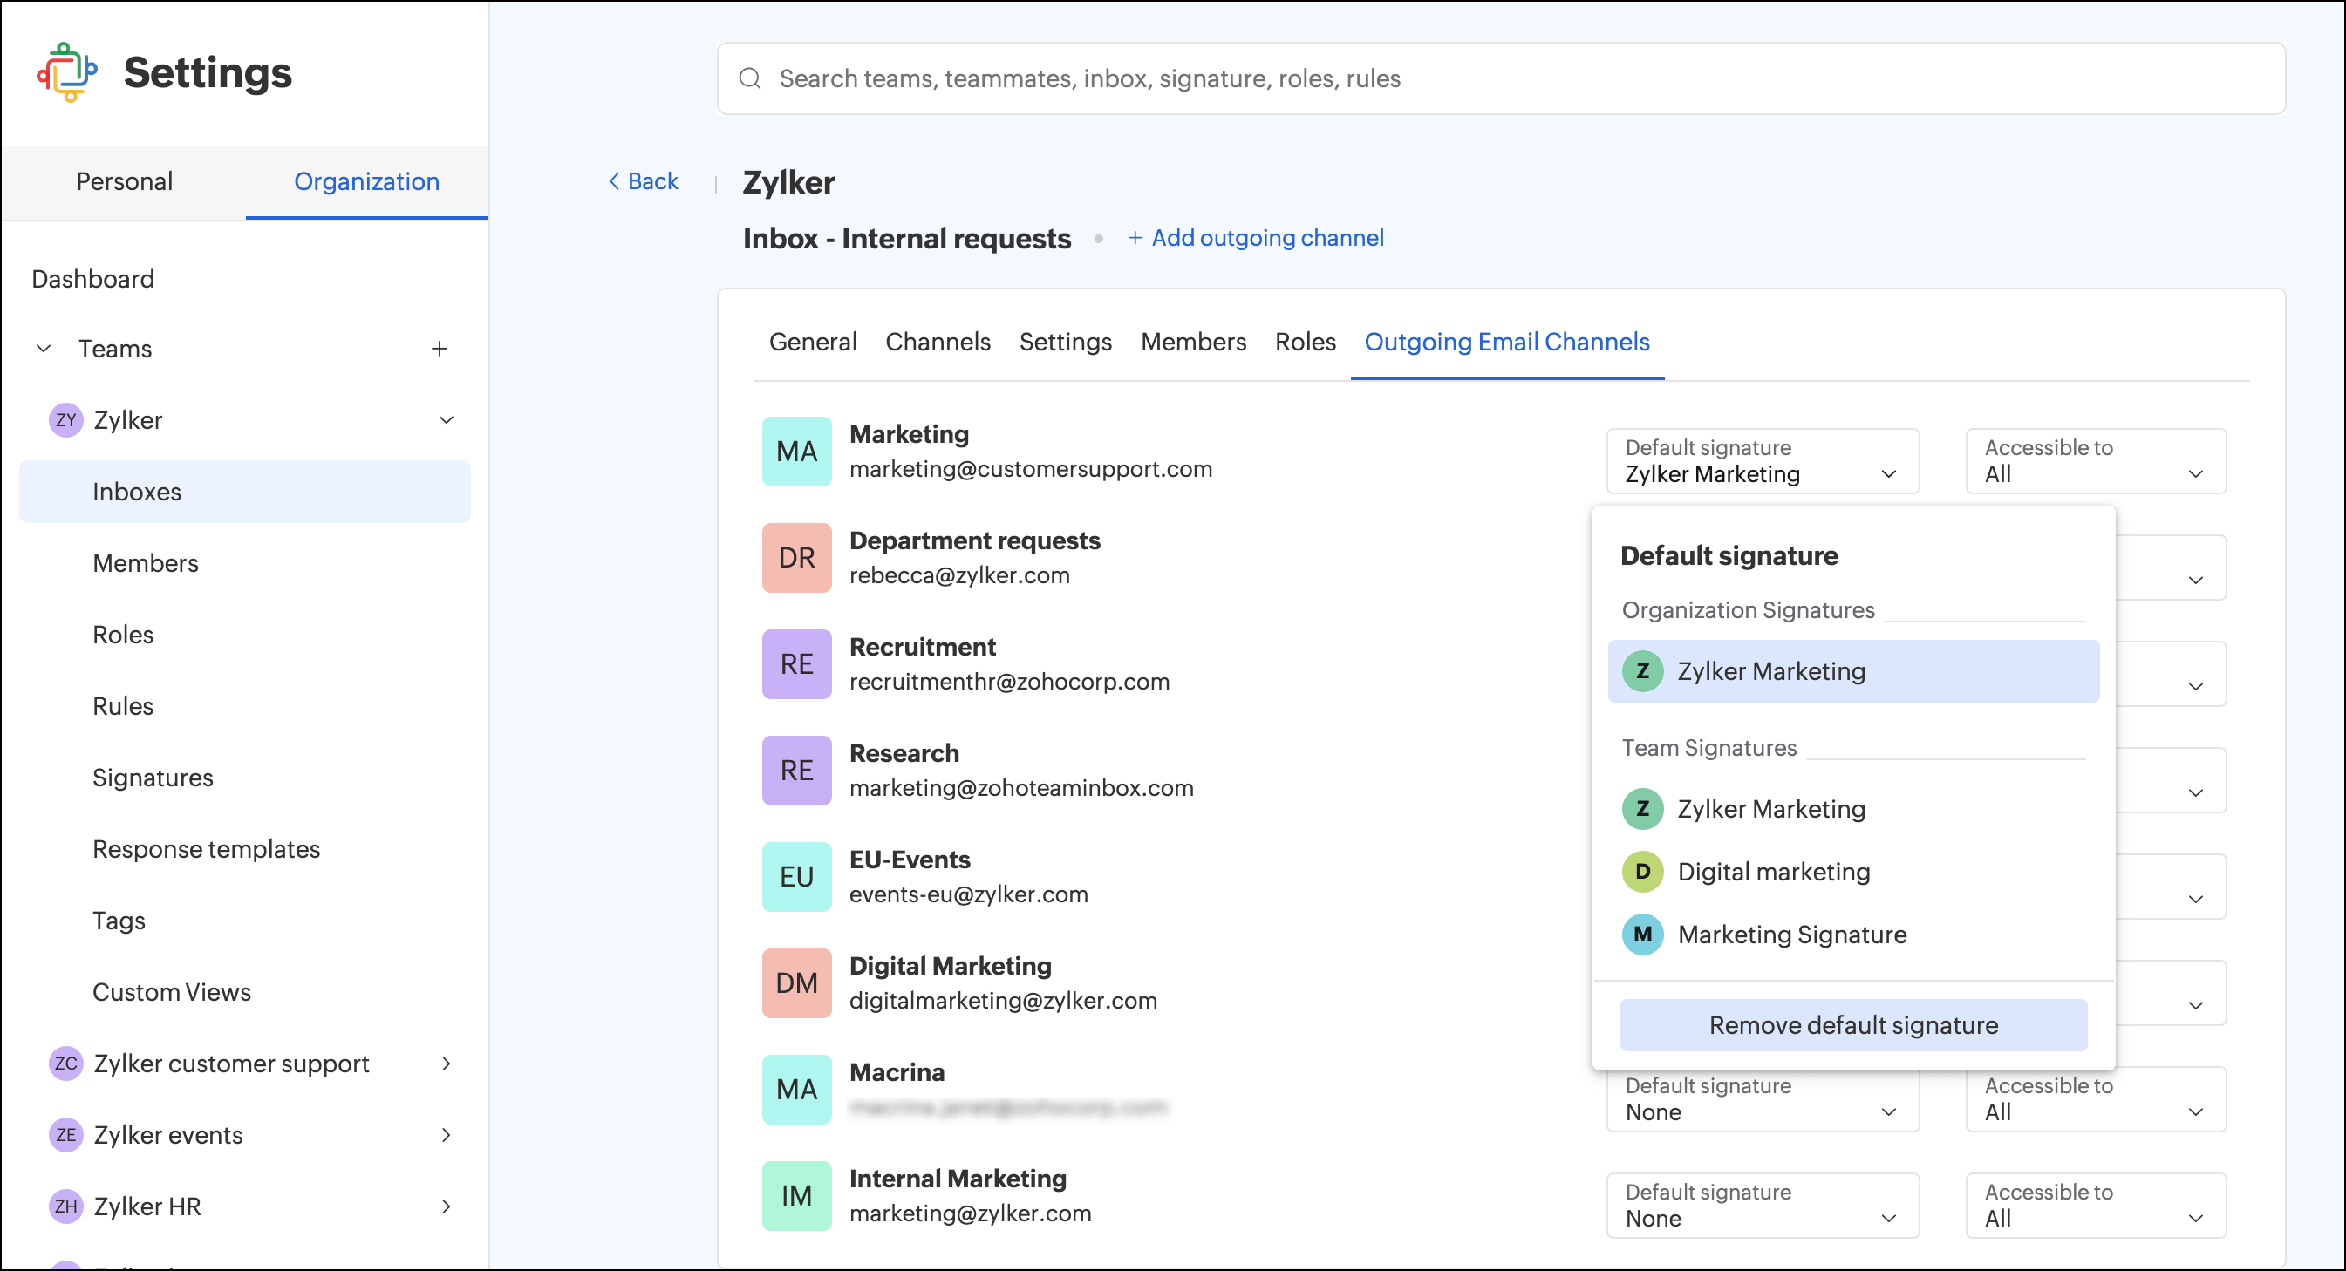Screen dimensions: 2346x1271
Task: Open Macrina's Default signature dropdown
Action: tap(1763, 1100)
